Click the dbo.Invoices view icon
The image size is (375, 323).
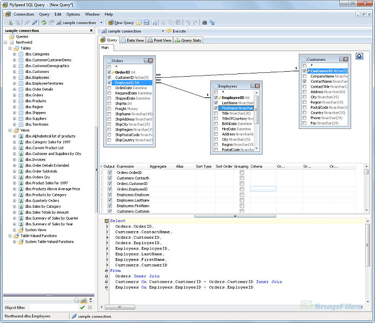[x=21, y=159]
